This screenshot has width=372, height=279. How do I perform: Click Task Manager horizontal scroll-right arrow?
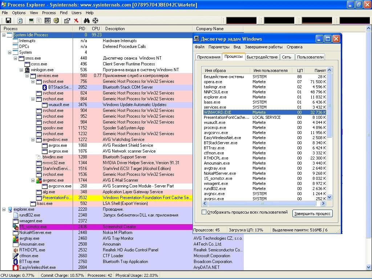click(x=323, y=203)
